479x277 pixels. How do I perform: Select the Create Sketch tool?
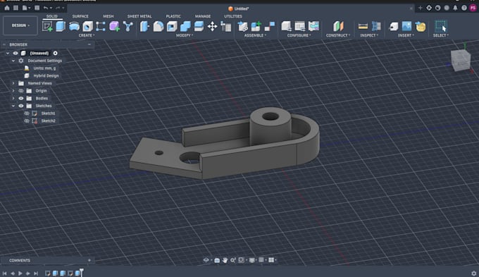47,26
